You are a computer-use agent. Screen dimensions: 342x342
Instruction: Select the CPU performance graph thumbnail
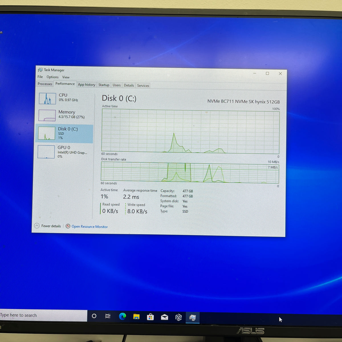pos(47,99)
